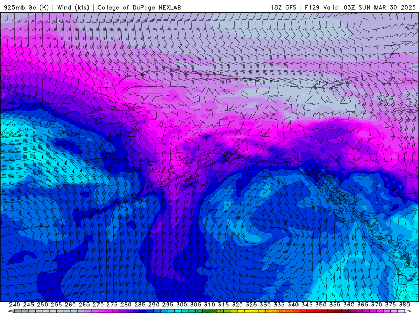419x314 pixels.
Task: Click the left arrow end of the colorbar
Action: click(x=10, y=311)
